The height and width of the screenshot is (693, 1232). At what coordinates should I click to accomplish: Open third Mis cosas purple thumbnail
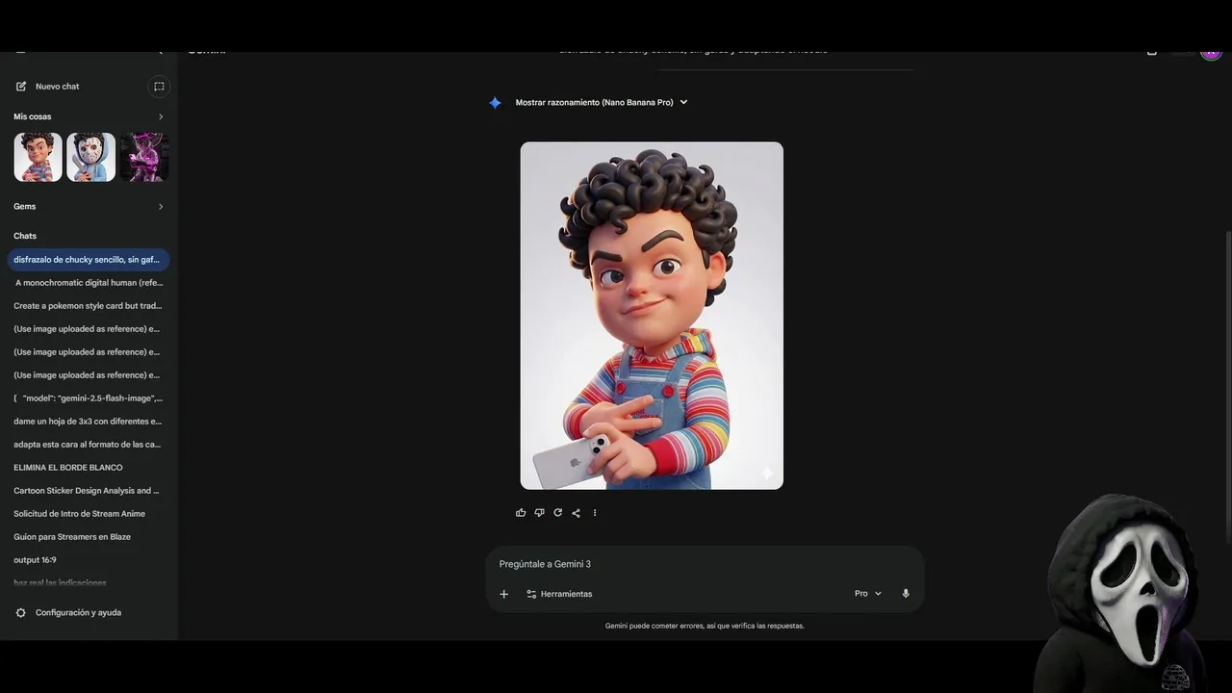pos(144,157)
